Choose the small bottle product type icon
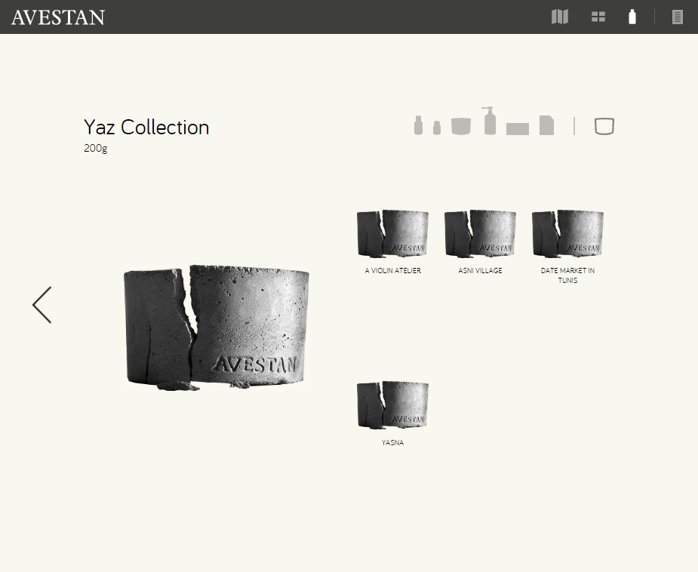Image resolution: width=698 pixels, height=572 pixels. [437, 128]
